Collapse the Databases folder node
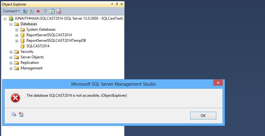The width and height of the screenshot is (265, 136). click(11, 24)
